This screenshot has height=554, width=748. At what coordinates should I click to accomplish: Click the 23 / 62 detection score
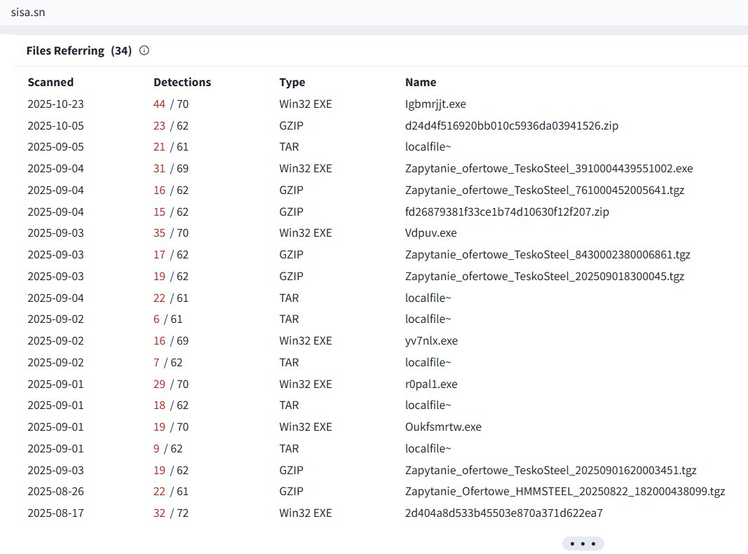pyautogui.click(x=171, y=126)
